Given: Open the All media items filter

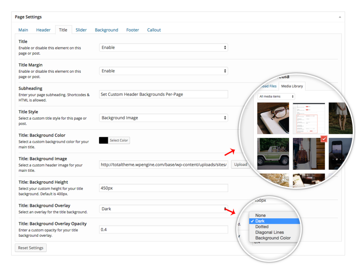Looking at the screenshot, I should [277, 96].
